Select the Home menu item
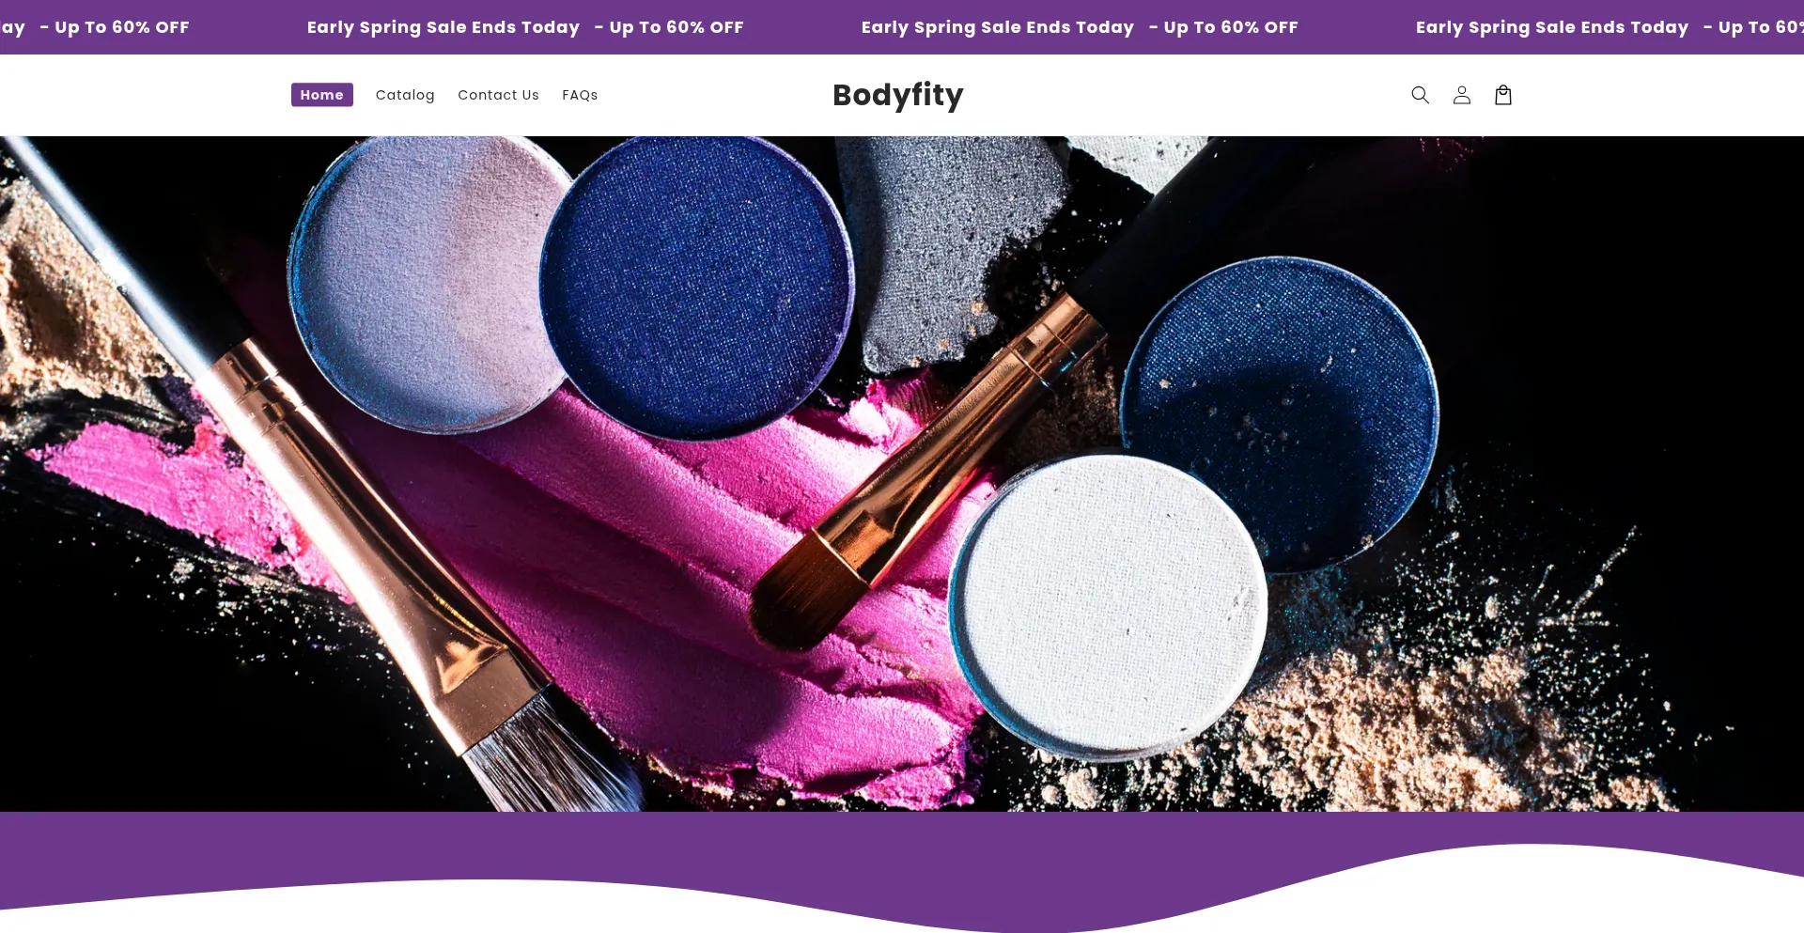1804x933 pixels. click(x=321, y=95)
